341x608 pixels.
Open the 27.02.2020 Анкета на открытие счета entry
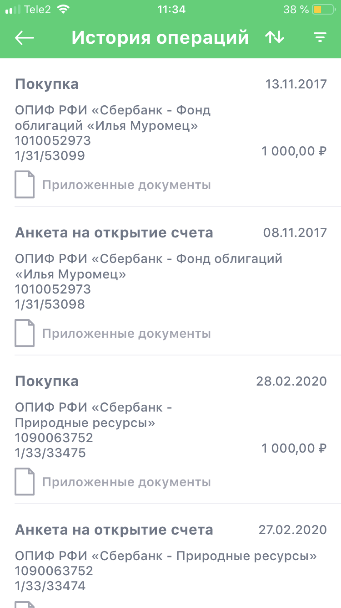point(114,530)
